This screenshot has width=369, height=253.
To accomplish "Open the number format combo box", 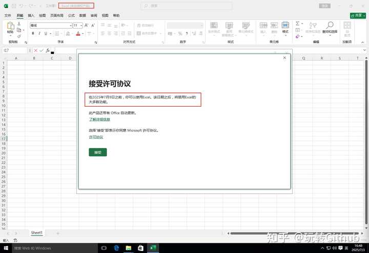I will tap(185, 25).
